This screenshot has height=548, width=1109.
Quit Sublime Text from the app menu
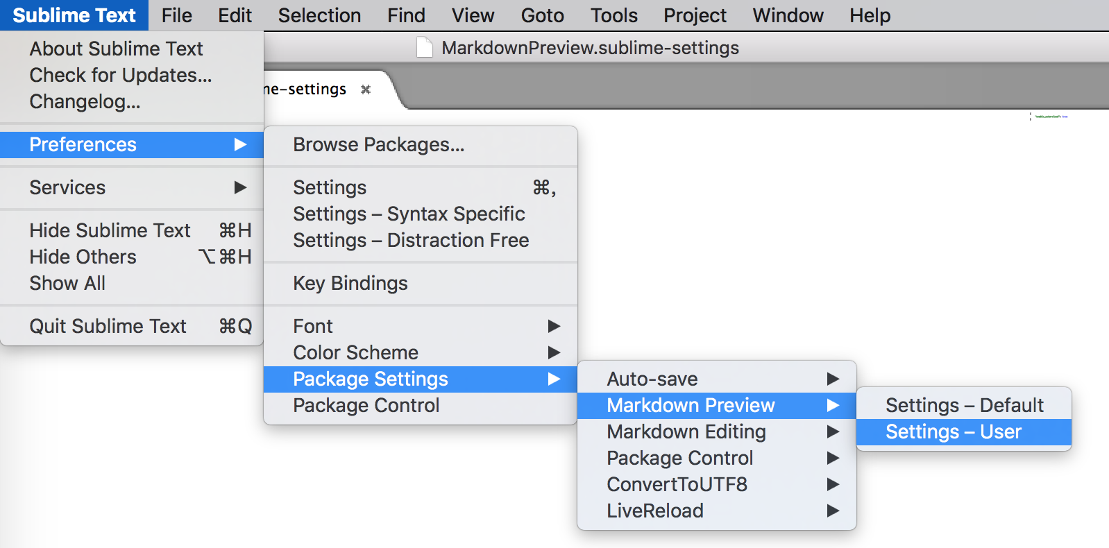click(108, 326)
